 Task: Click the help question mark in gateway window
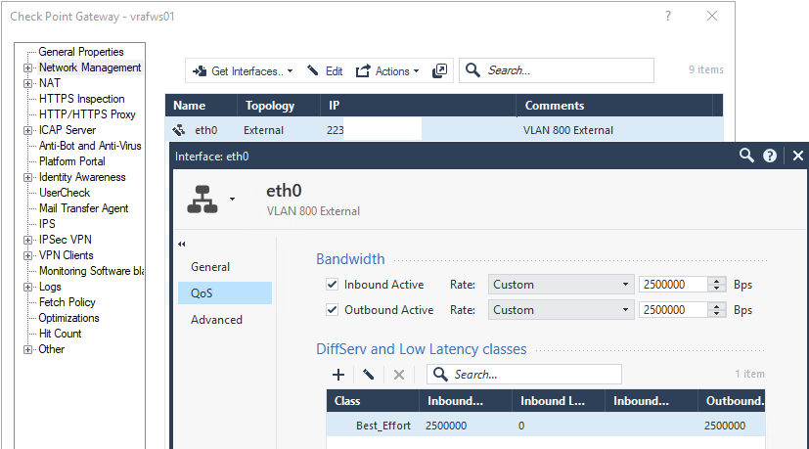click(668, 16)
